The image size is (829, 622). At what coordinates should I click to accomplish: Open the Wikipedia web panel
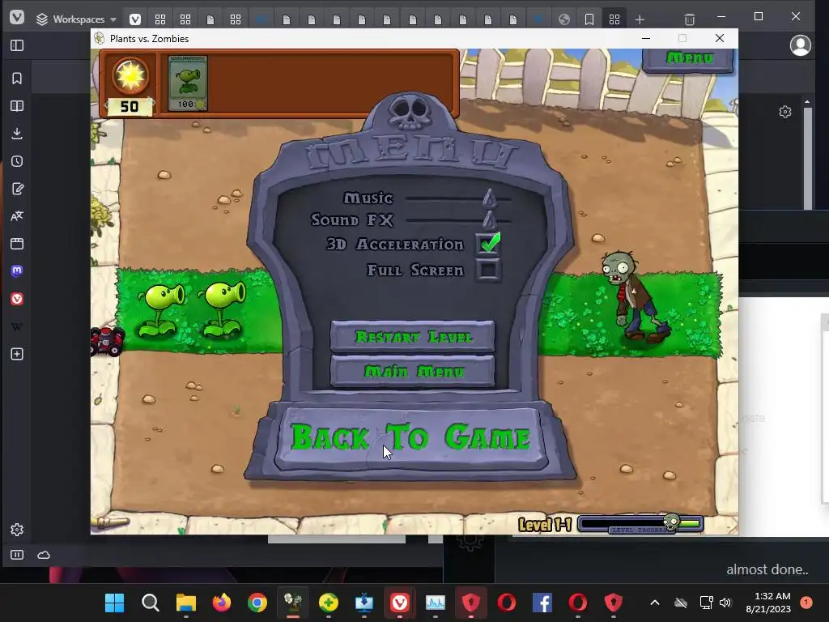[x=17, y=326]
